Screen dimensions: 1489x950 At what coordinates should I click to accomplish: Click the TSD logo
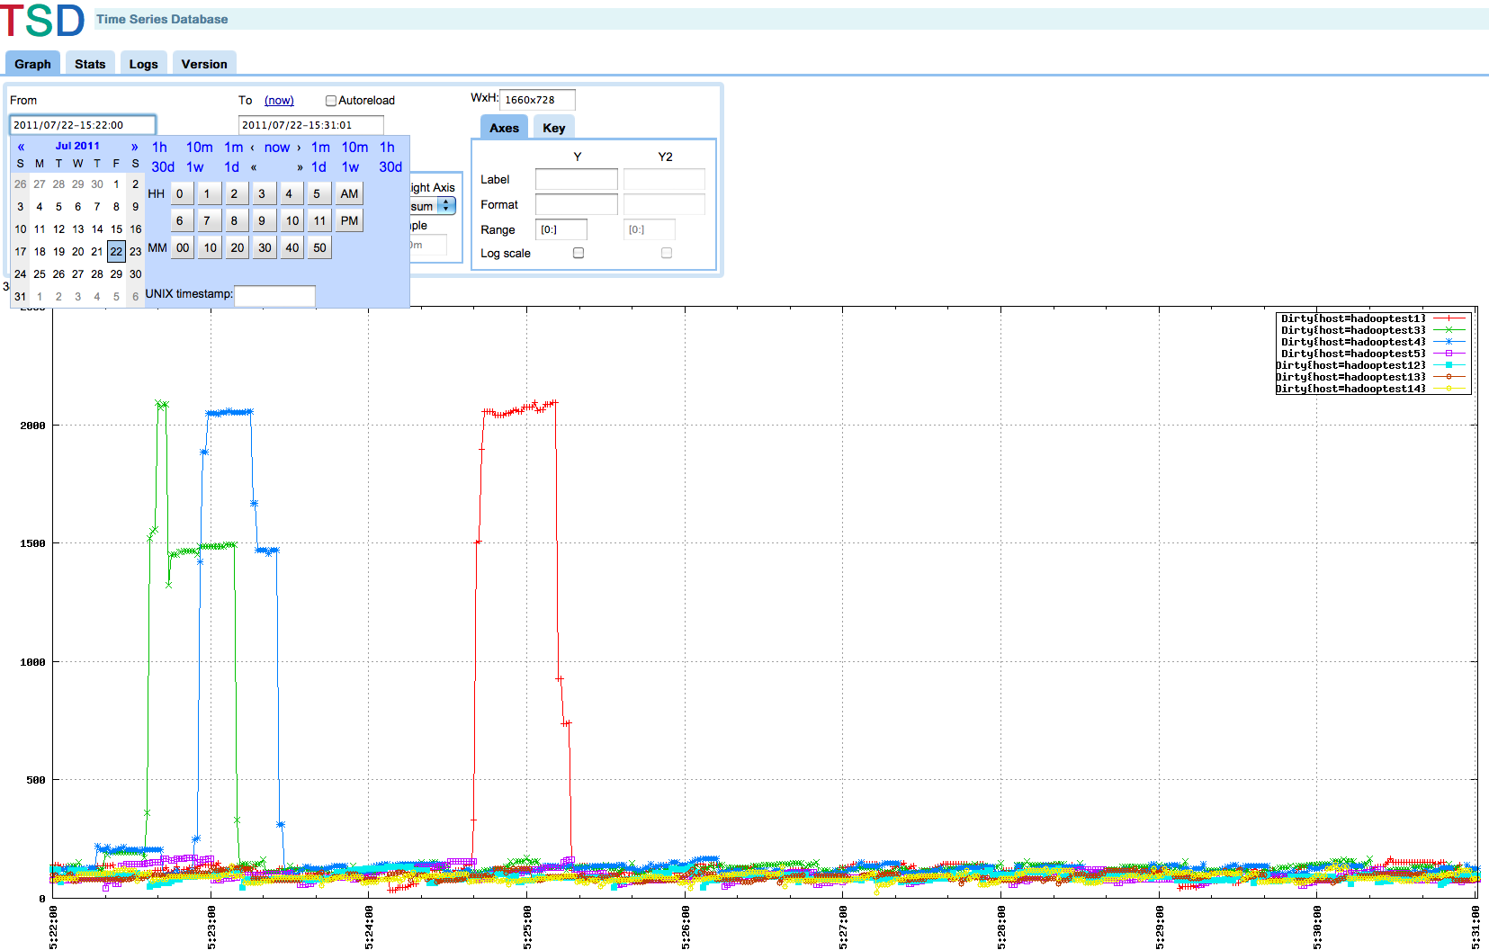coord(42,20)
